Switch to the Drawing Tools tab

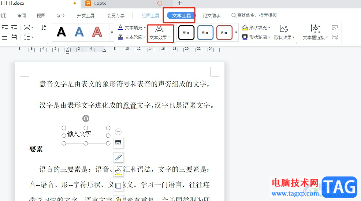point(150,15)
